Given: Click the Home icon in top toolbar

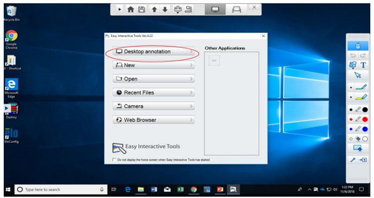Looking at the screenshot, I should tap(131, 9).
